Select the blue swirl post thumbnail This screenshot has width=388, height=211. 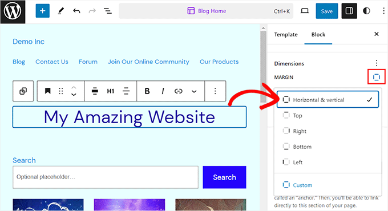[48, 205]
